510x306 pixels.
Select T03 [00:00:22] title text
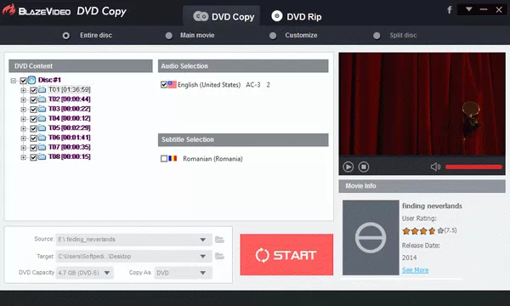point(70,109)
